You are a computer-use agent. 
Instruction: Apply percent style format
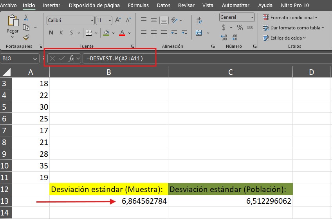point(240,27)
